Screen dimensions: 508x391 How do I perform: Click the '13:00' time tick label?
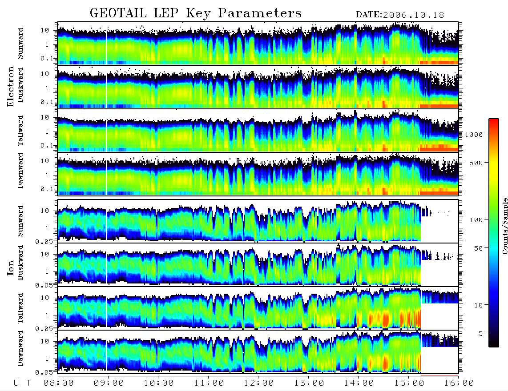click(x=310, y=383)
